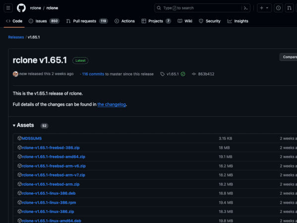Open ncw author link
Image resolution: width=297 pixels, height=223 pixels.
(23, 74)
